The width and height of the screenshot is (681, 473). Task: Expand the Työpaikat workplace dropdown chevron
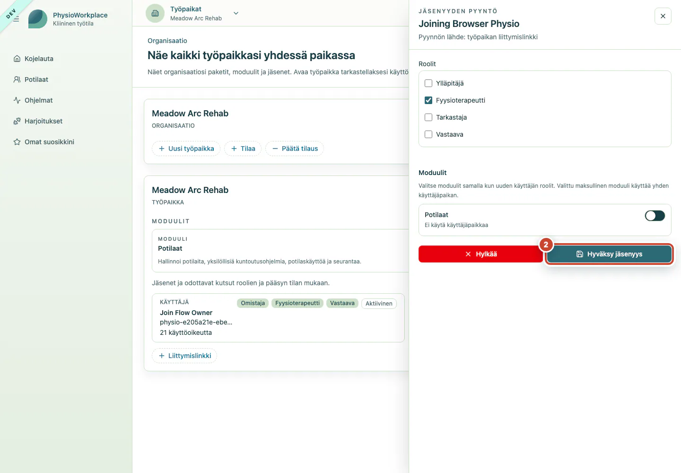[x=236, y=13]
